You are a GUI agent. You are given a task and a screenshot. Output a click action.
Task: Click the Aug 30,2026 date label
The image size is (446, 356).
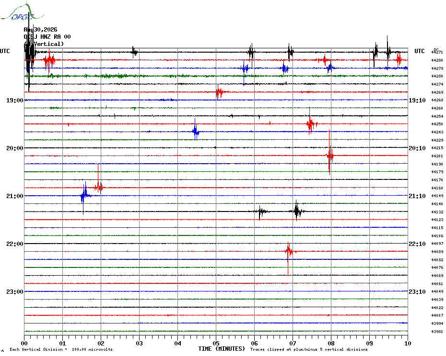[x=40, y=30]
